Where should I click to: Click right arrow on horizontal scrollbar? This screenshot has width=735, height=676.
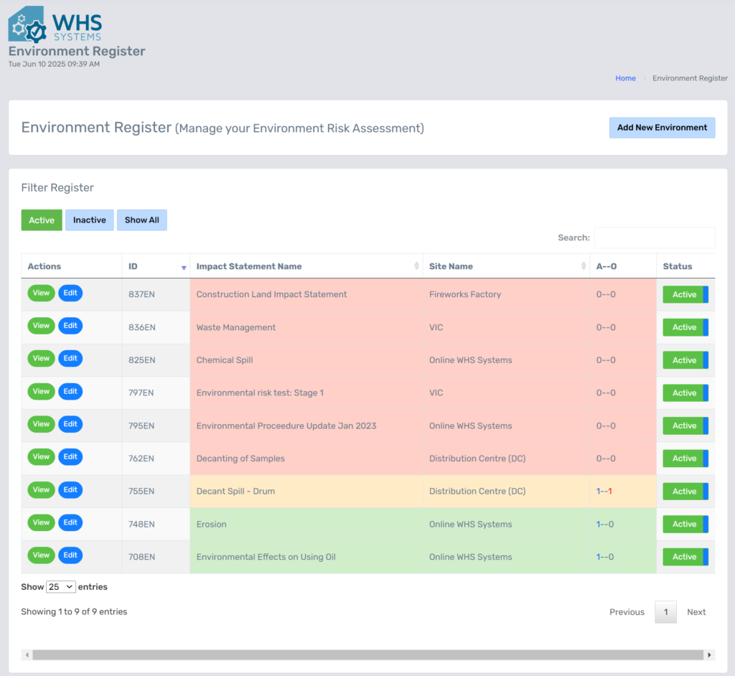coord(710,655)
